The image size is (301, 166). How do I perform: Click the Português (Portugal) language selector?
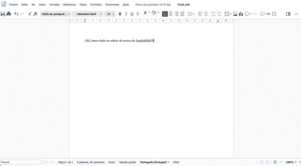(155, 162)
